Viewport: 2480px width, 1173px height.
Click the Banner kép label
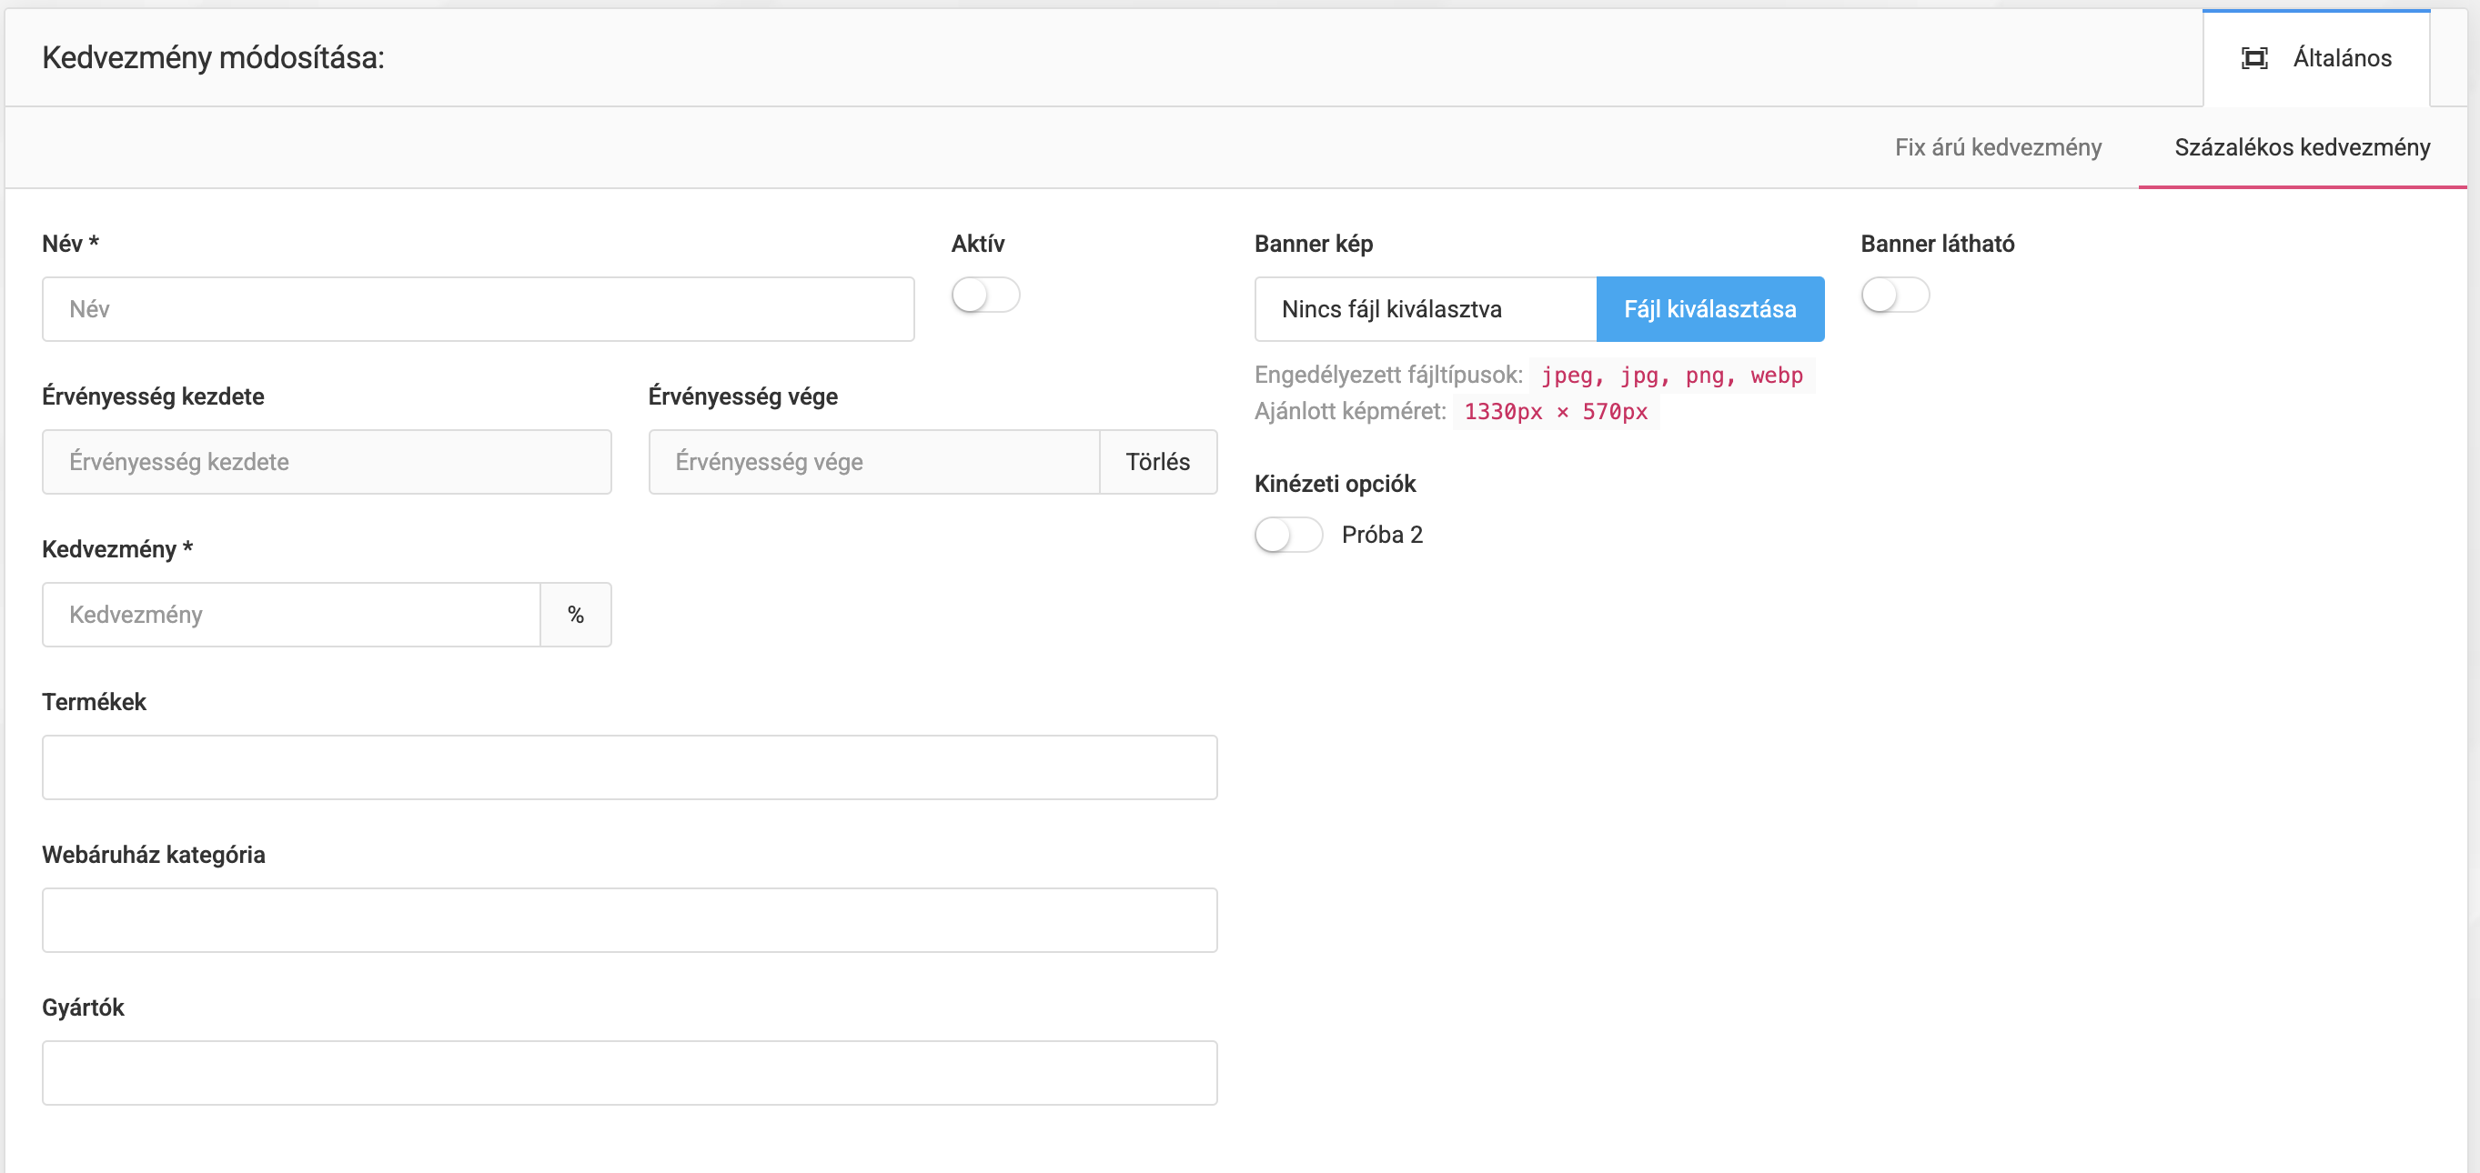point(1313,245)
